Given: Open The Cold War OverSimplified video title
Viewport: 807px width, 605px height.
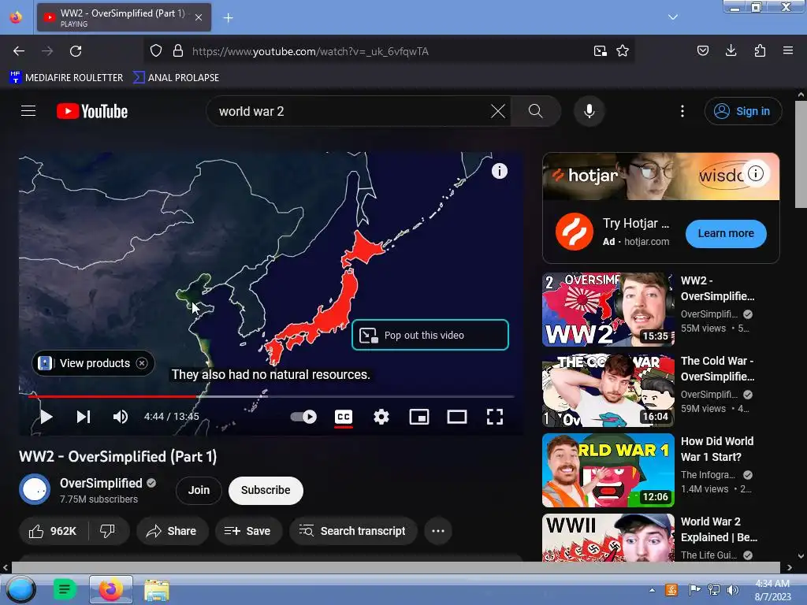Looking at the screenshot, I should point(717,369).
